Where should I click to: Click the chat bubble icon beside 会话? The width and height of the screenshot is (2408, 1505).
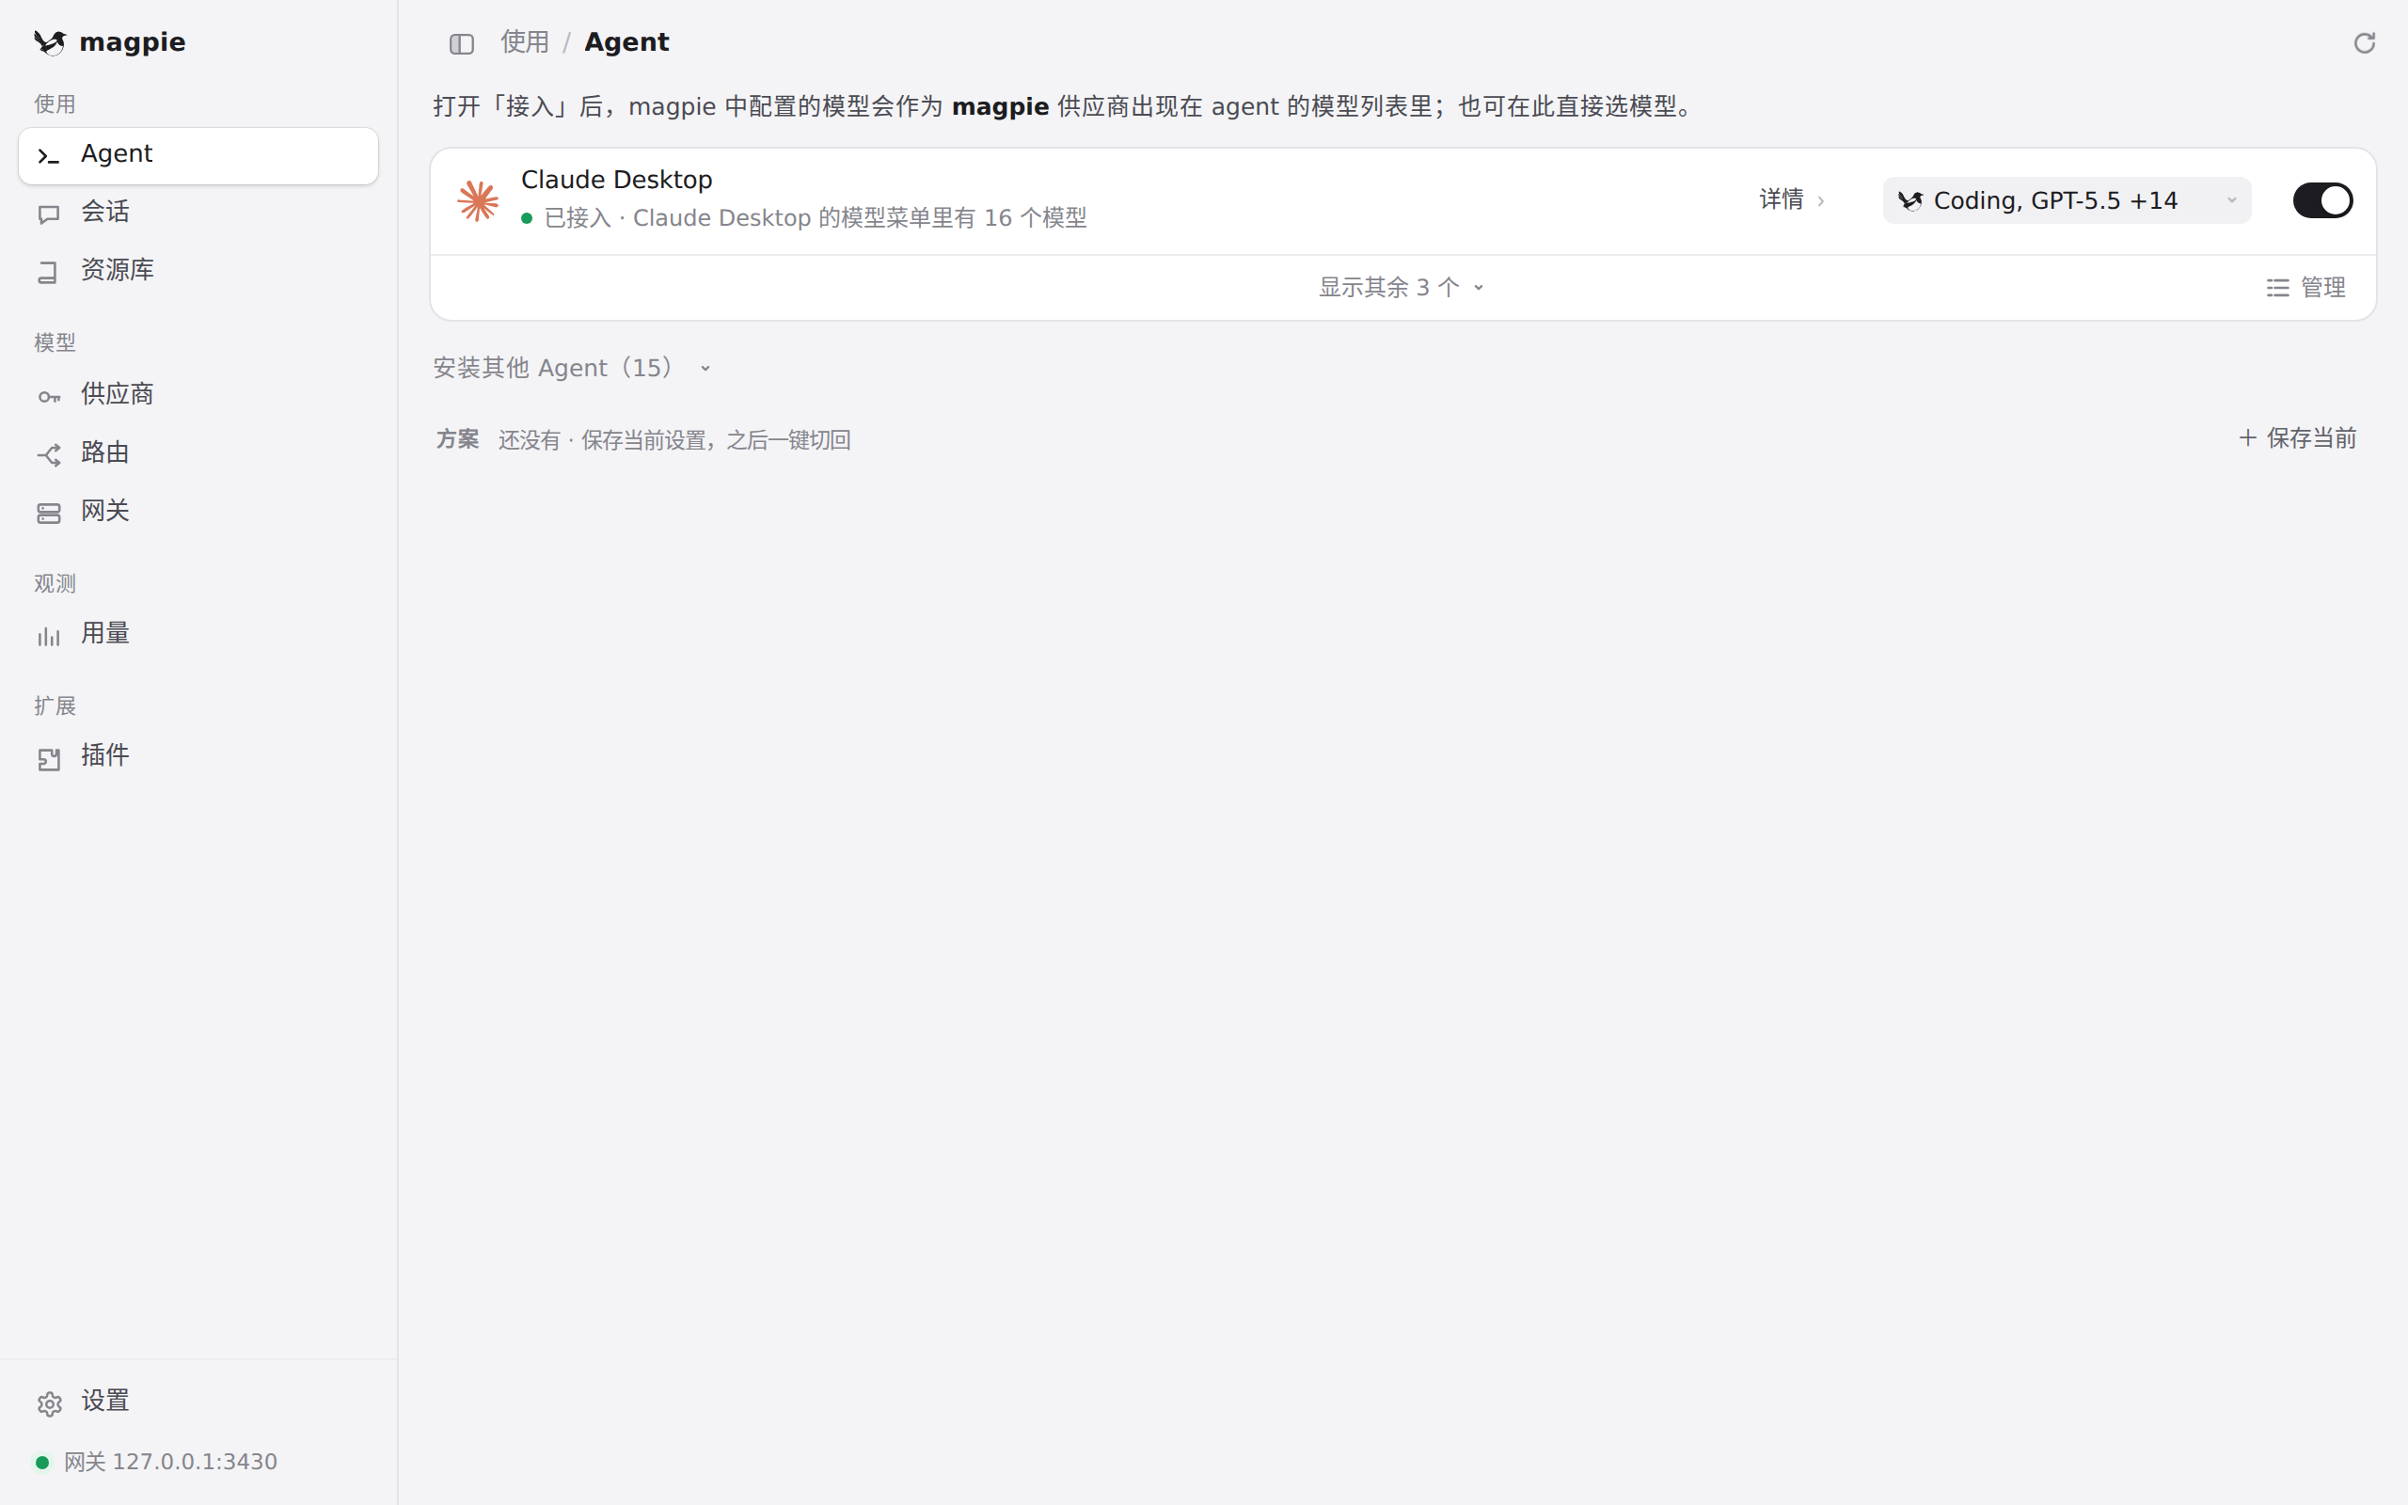point(49,214)
